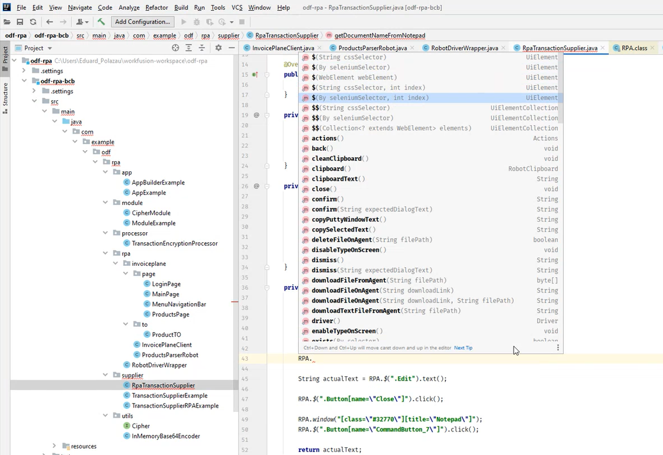This screenshot has width=663, height=455.
Task: Open the Structure tool window
Action: tap(5, 98)
